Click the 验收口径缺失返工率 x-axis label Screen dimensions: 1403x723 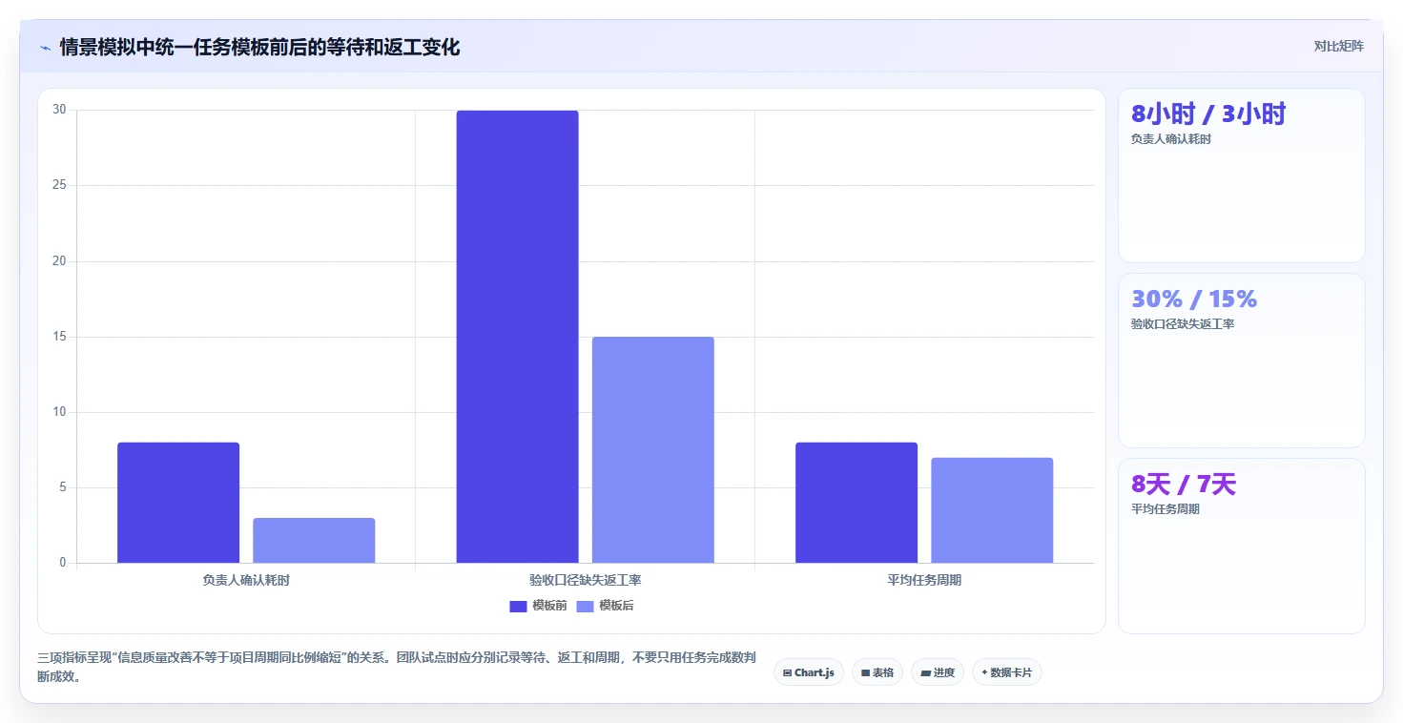point(585,580)
